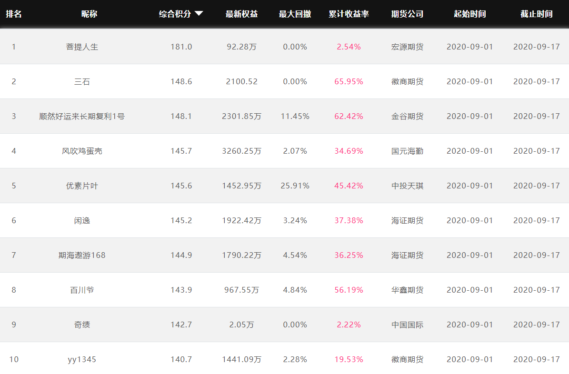Image resolution: width=569 pixels, height=374 pixels.
Task: Select score 142.7
Action: coord(181,325)
